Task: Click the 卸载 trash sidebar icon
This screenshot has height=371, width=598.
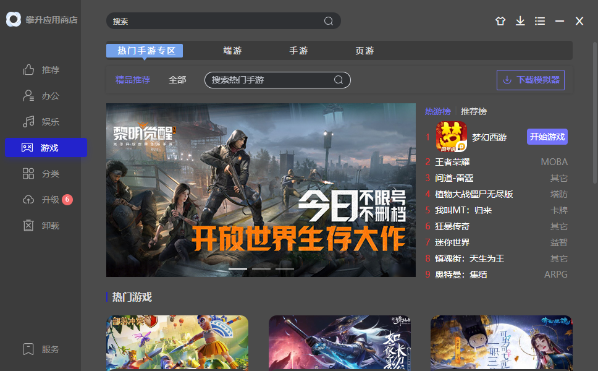Action: [x=28, y=226]
